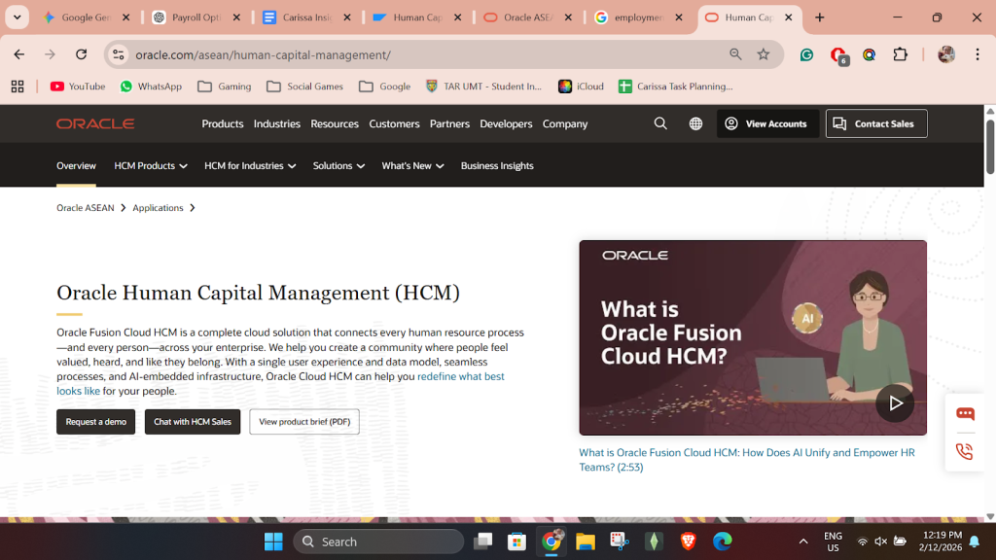The height and width of the screenshot is (560, 996).
Task: Switch to Oracle ASEA tab
Action: click(527, 17)
